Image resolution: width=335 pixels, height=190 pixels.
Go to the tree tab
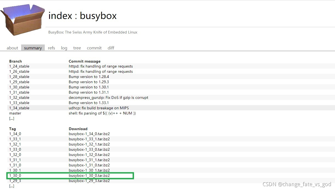tap(77, 48)
